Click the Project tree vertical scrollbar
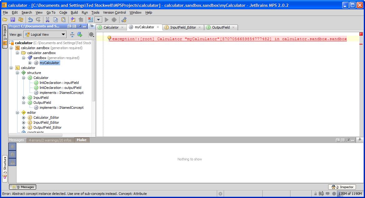 tap(94, 71)
